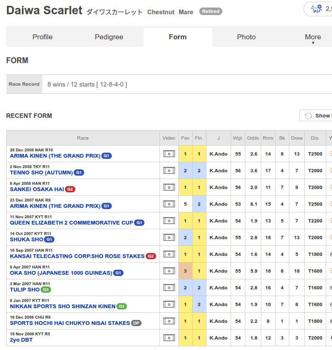The width and height of the screenshot is (332, 350).
Task: Open the Pedigree tab
Action: tap(109, 37)
